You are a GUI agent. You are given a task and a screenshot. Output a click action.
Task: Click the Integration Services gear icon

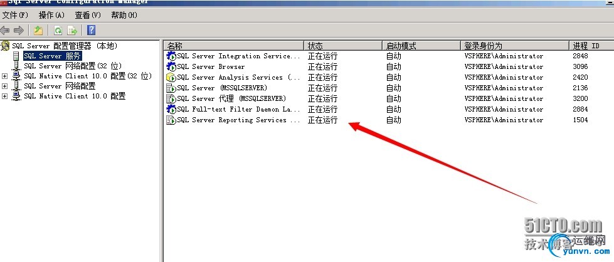tap(171, 56)
